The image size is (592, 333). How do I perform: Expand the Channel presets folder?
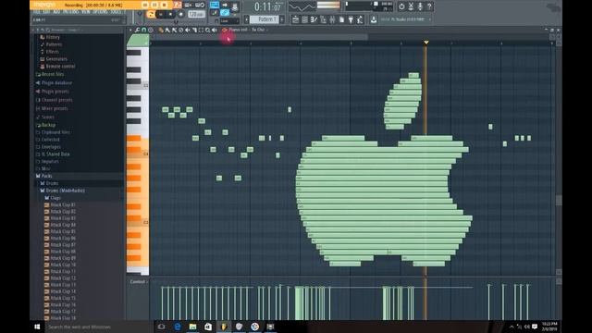point(56,100)
